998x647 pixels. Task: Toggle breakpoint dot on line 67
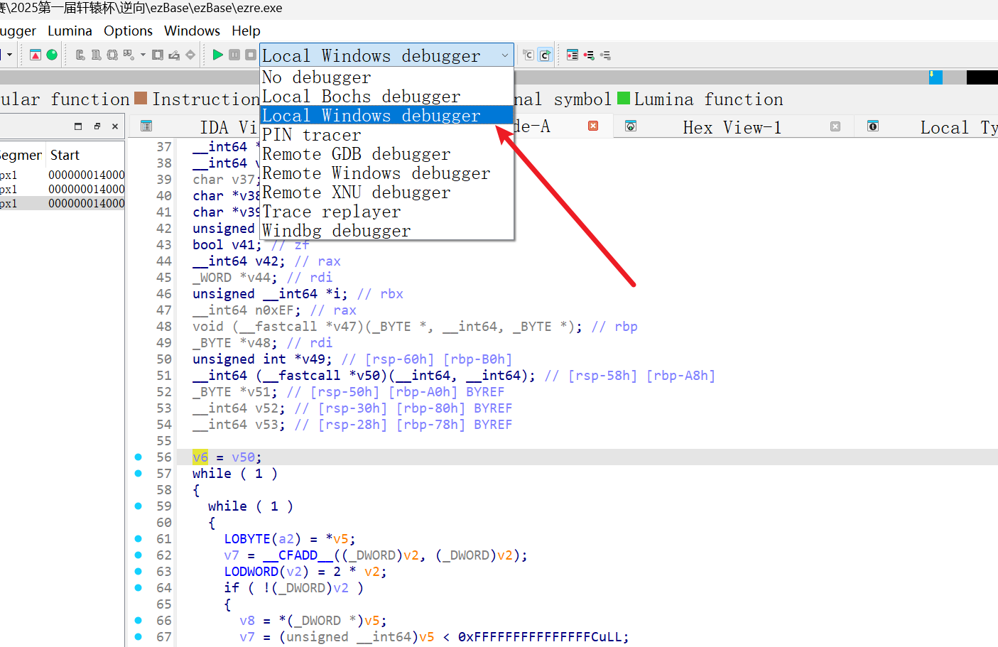pos(139,637)
